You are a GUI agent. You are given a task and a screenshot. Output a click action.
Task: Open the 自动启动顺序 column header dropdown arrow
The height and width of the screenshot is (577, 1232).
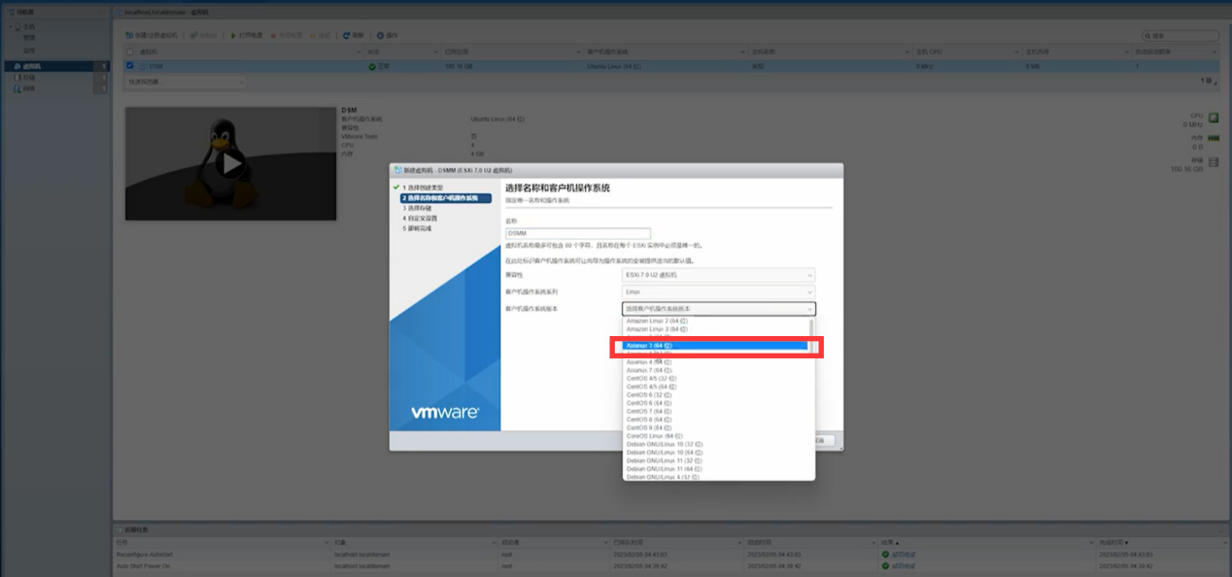coord(1215,51)
